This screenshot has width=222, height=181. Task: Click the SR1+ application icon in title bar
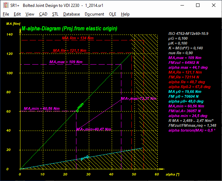6,5
